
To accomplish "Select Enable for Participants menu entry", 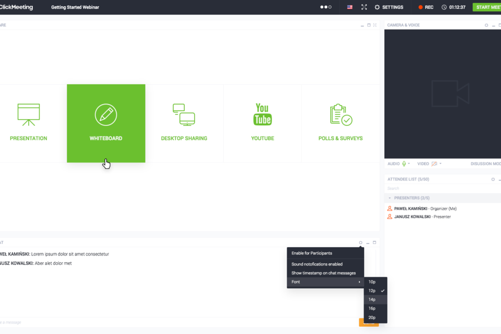I will [312, 253].
